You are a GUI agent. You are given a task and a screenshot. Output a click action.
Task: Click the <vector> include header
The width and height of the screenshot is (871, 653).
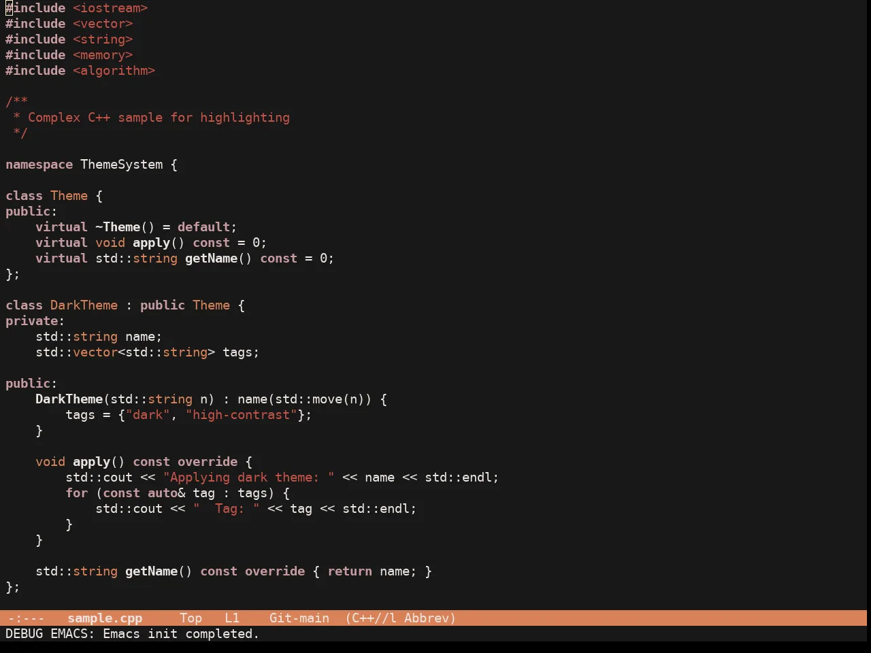tap(103, 24)
